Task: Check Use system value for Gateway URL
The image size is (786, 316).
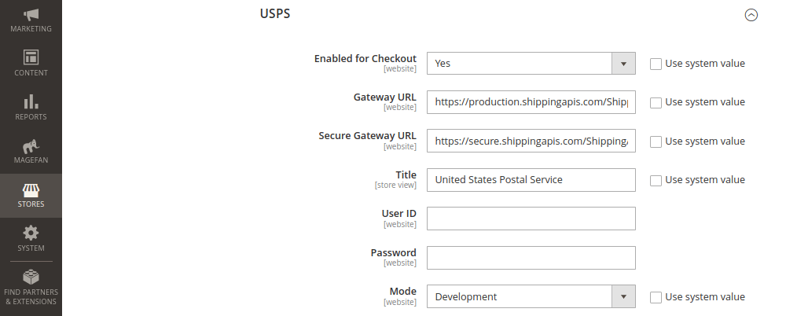Action: pyautogui.click(x=656, y=102)
